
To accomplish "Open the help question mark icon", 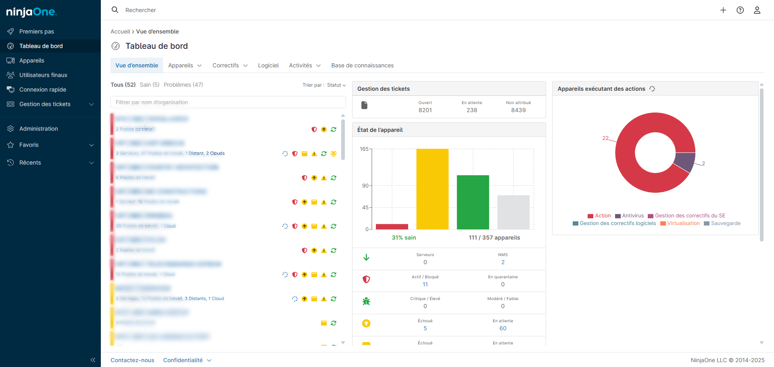I will [x=740, y=10].
